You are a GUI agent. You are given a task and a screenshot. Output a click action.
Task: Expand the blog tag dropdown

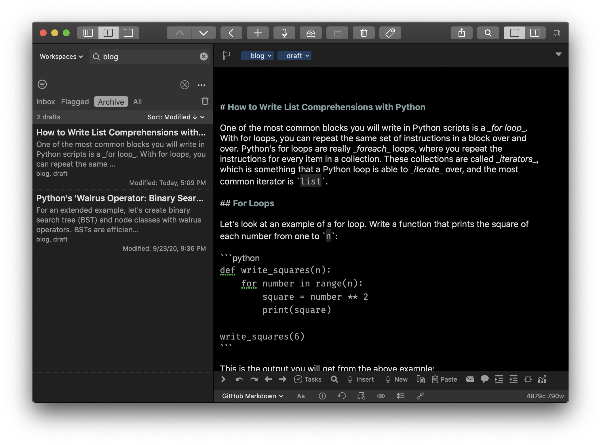point(257,56)
